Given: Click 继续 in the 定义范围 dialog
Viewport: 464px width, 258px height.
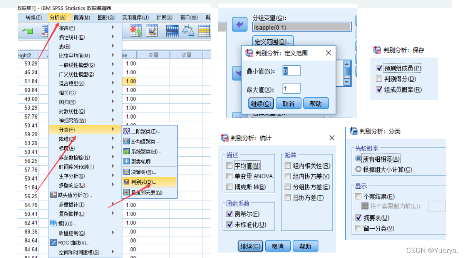Looking at the screenshot, I should click(x=261, y=103).
